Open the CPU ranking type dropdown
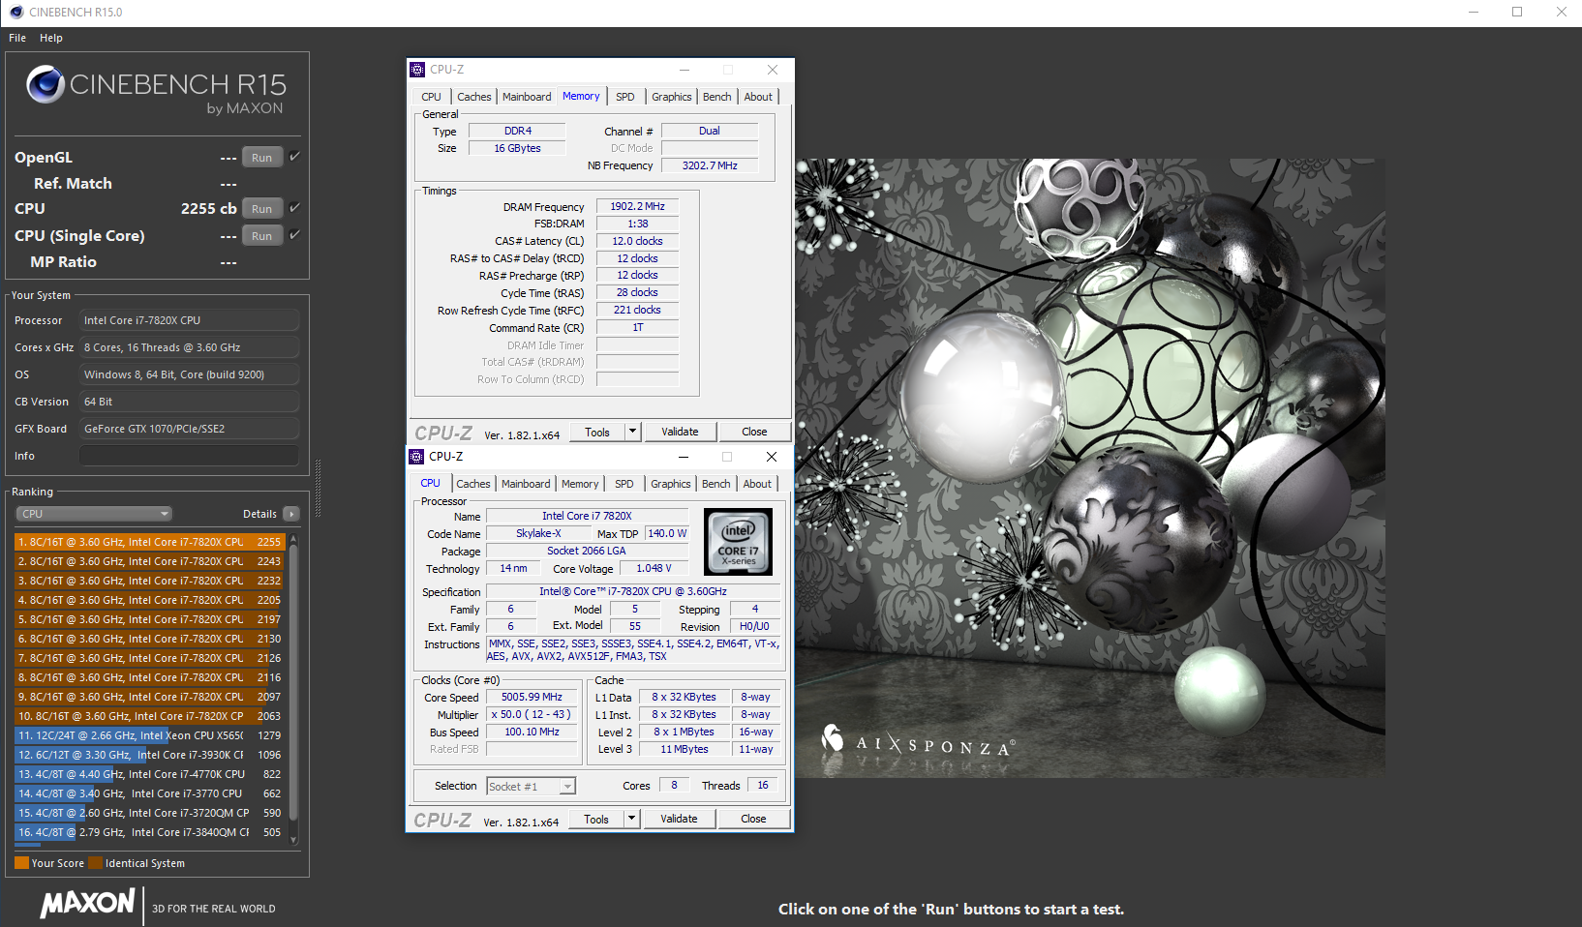Screen dimensions: 1582x927 [94, 514]
